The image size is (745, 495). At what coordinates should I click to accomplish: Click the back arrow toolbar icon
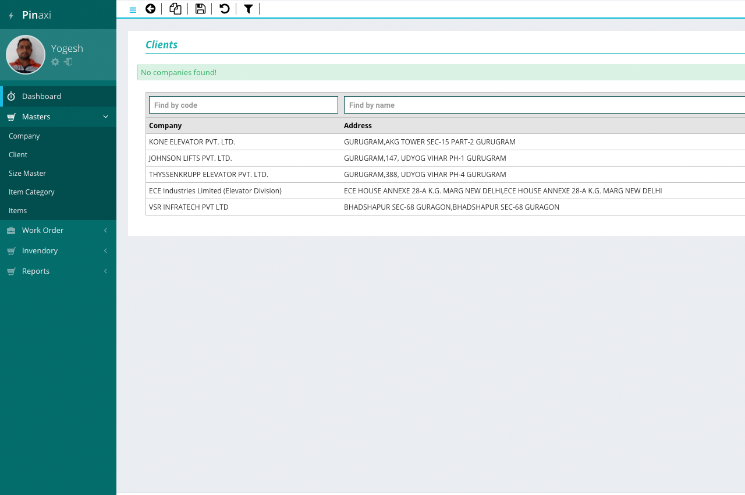pos(150,9)
